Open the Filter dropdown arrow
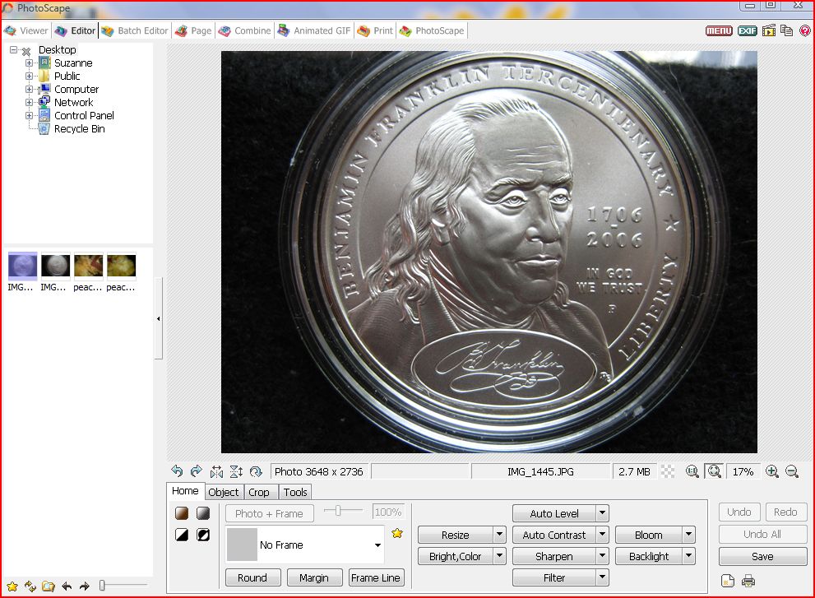 coord(602,577)
